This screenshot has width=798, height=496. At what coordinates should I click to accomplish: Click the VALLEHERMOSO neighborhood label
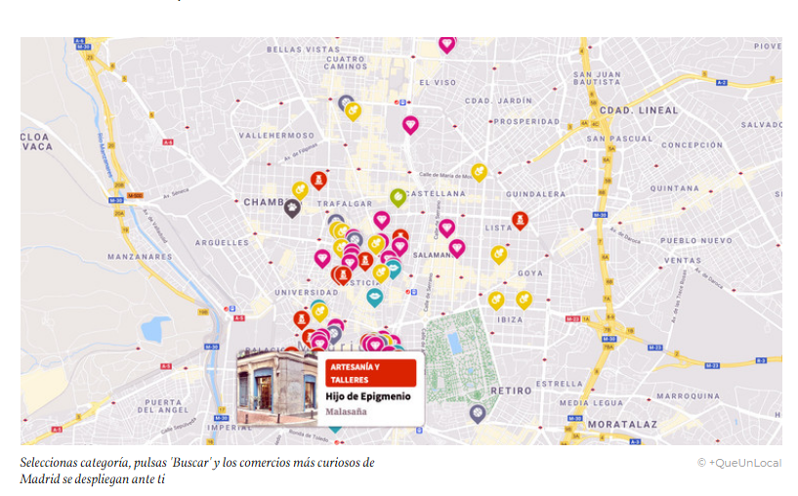(x=276, y=136)
